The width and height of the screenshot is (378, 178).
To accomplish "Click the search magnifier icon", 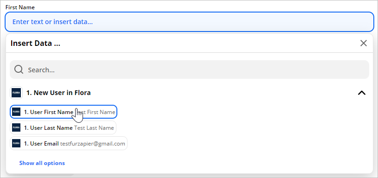I will click(x=19, y=70).
